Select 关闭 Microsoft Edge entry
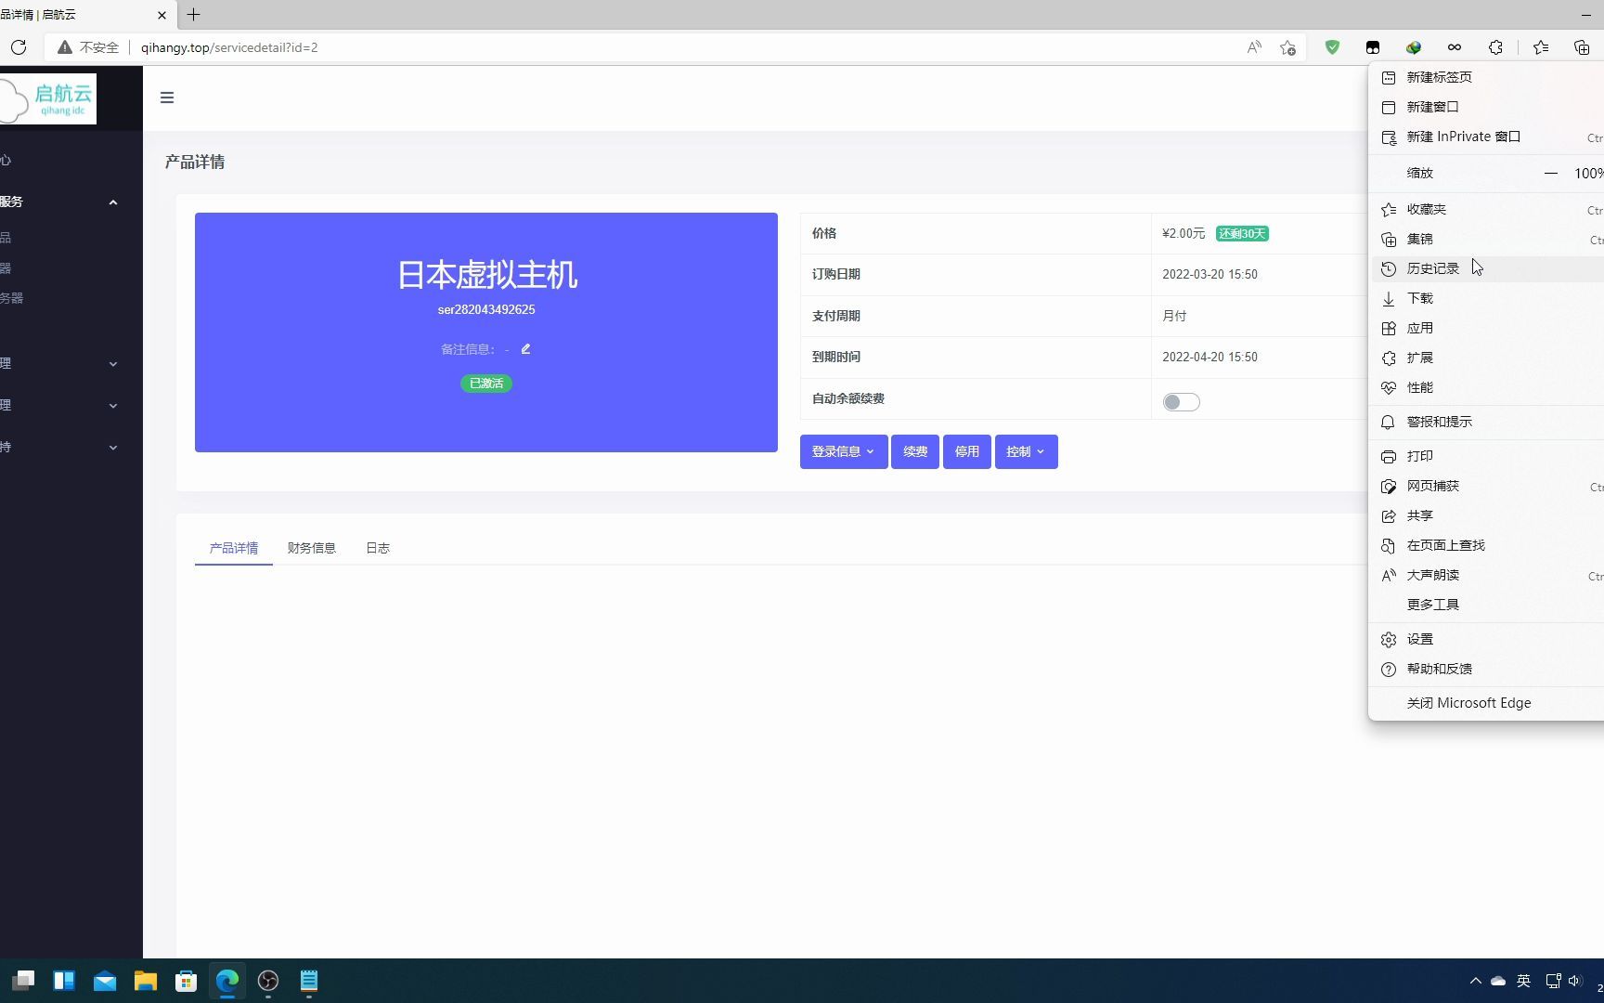 coord(1488,703)
